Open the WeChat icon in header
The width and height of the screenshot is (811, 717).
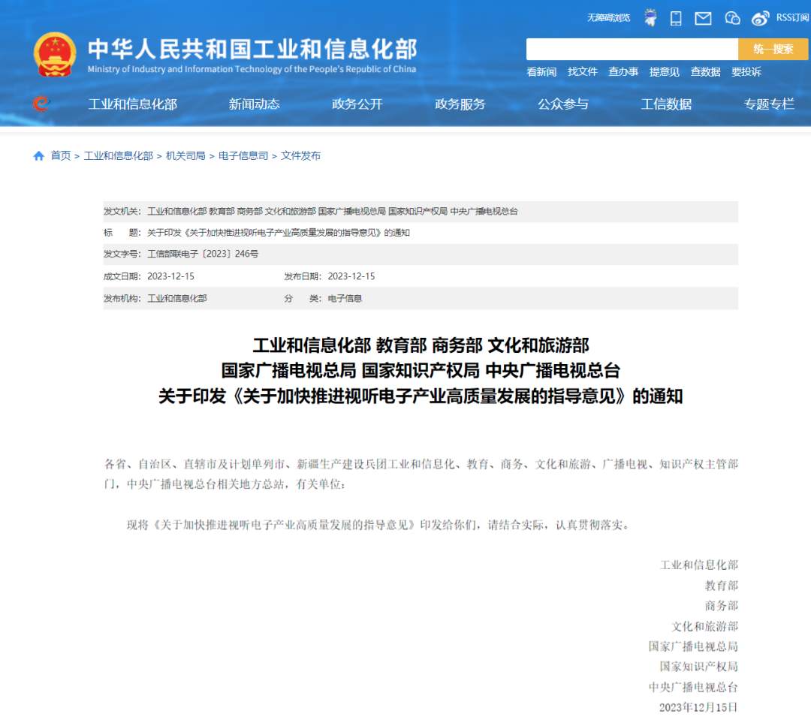(732, 18)
